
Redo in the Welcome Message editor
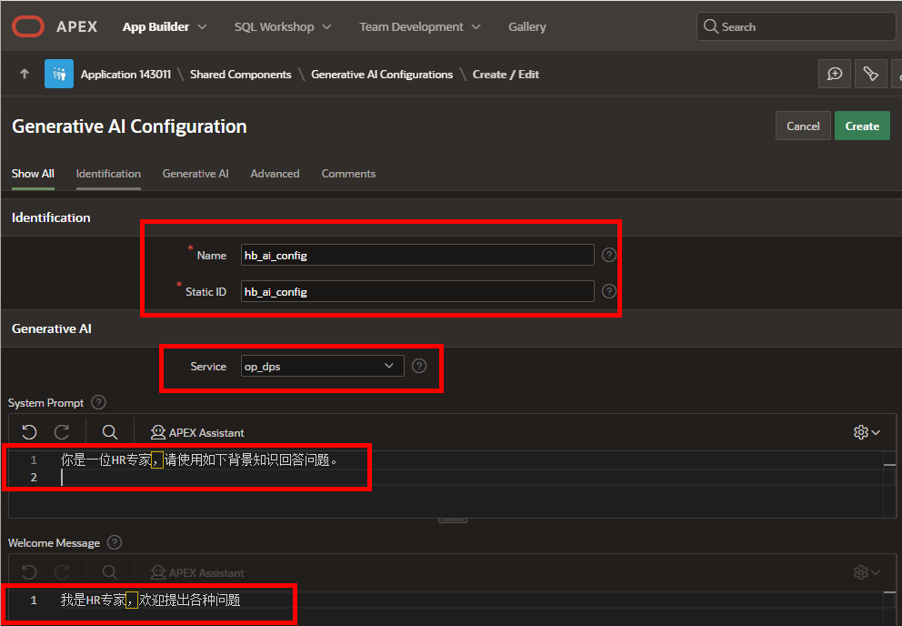62,572
